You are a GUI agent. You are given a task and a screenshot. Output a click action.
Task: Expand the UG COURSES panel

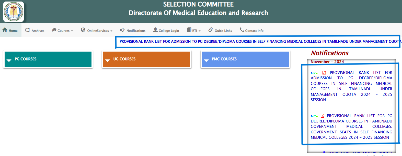[147, 59]
